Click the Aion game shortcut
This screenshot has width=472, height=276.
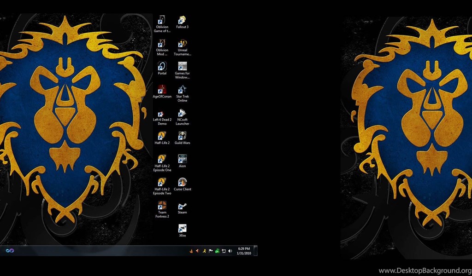click(x=183, y=161)
